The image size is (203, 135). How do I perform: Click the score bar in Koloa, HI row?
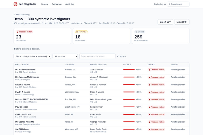click(129, 122)
